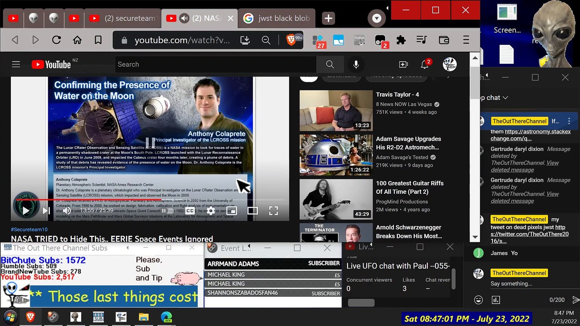Click the horizontal scrollbar in Live stats window
The height and width of the screenshot is (326, 580).
point(361,303)
